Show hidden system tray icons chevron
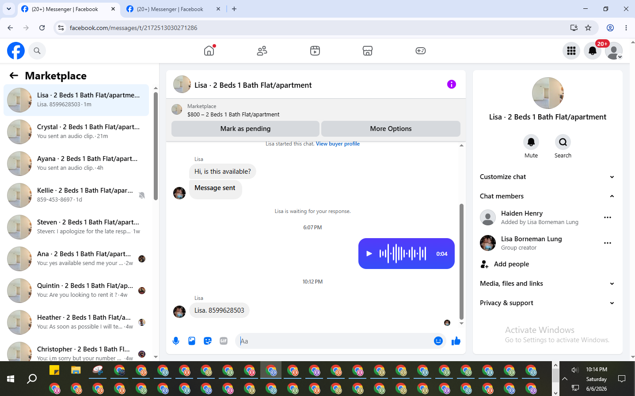The image size is (635, 396). pos(565,379)
